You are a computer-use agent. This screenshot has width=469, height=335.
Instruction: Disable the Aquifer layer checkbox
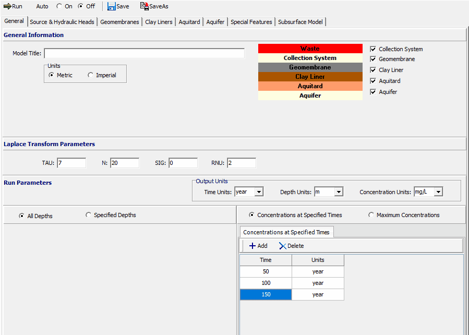tap(373, 92)
